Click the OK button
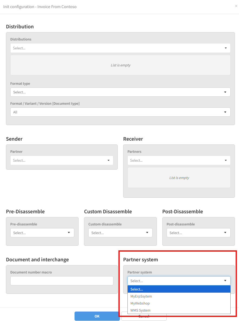The height and width of the screenshot is (321, 239). pyautogui.click(x=97, y=316)
